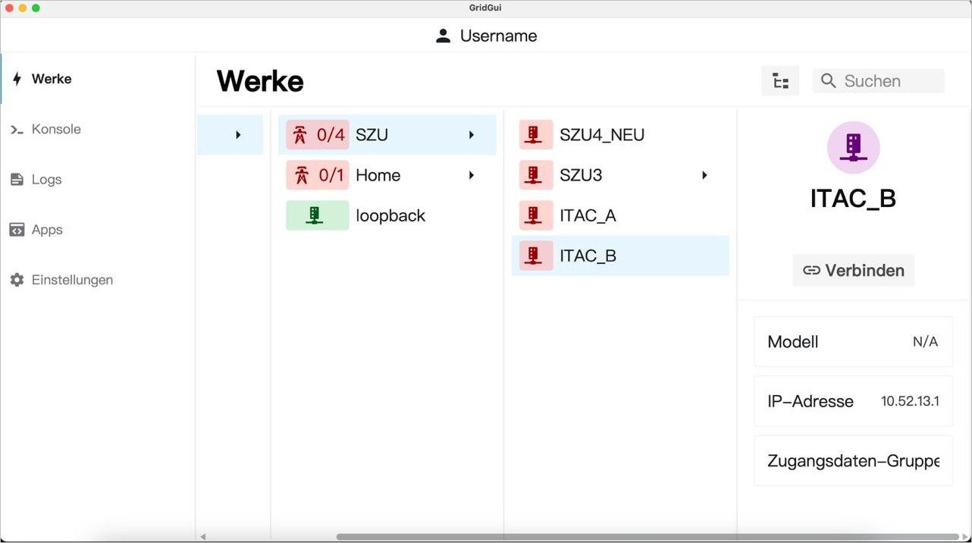Click the horizontal scrollbar thumb
Viewport: 972px width, 543px height.
648,537
